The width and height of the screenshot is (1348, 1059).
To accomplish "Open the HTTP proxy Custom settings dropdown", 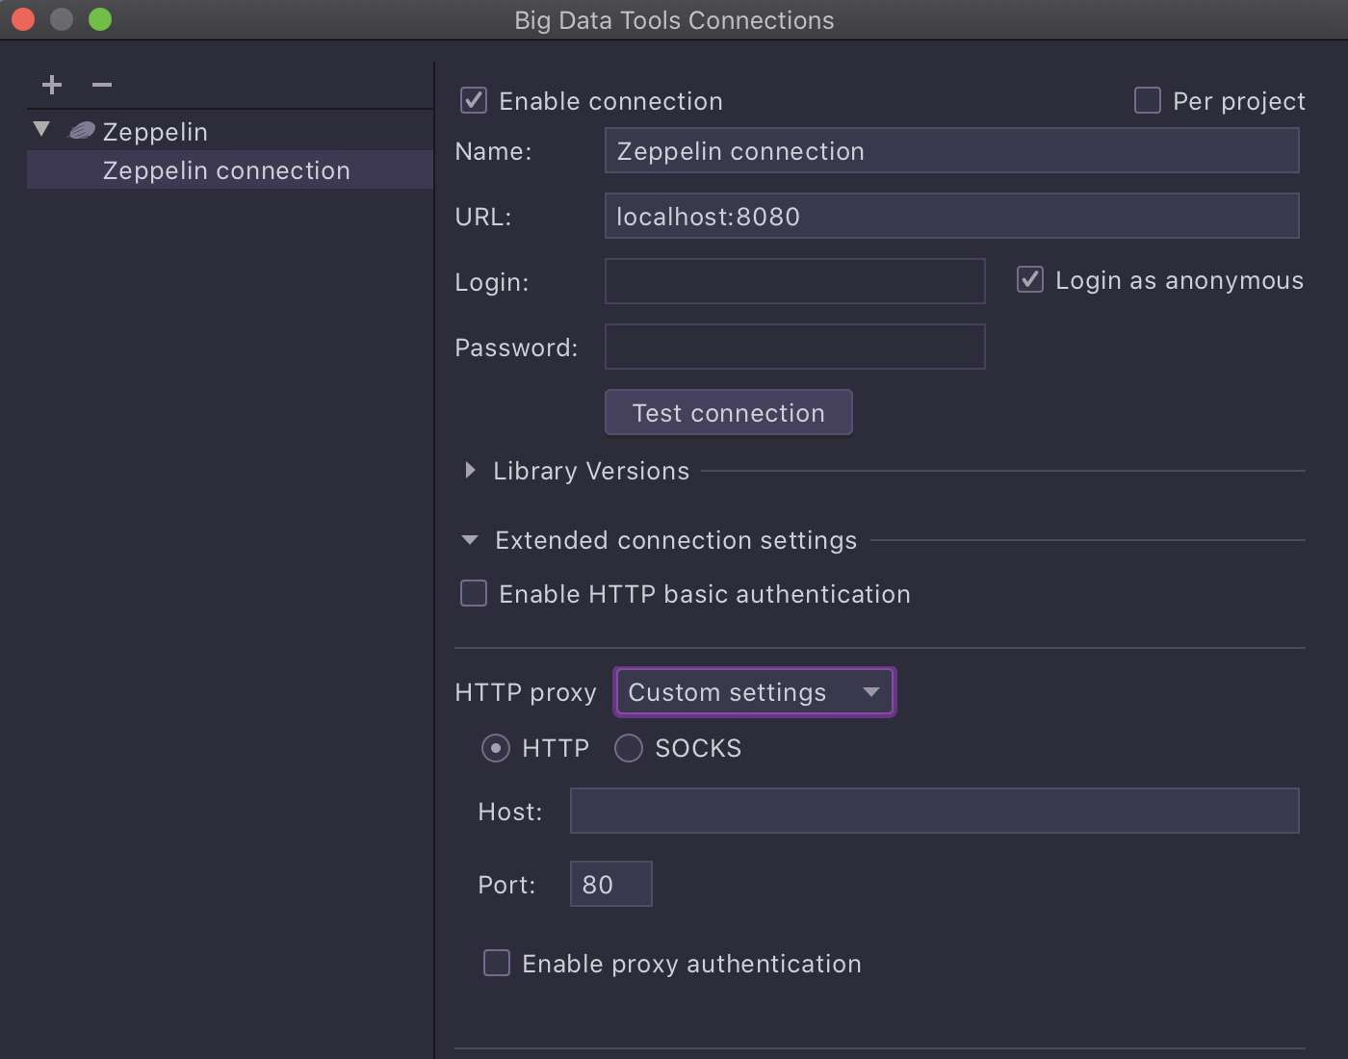I will tap(755, 692).
